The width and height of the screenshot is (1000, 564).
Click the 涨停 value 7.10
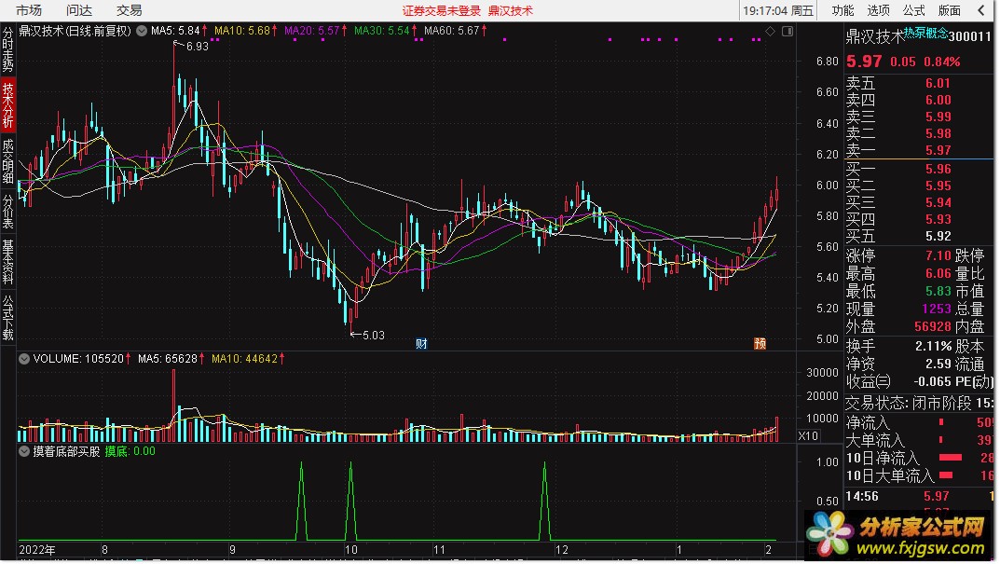938,255
